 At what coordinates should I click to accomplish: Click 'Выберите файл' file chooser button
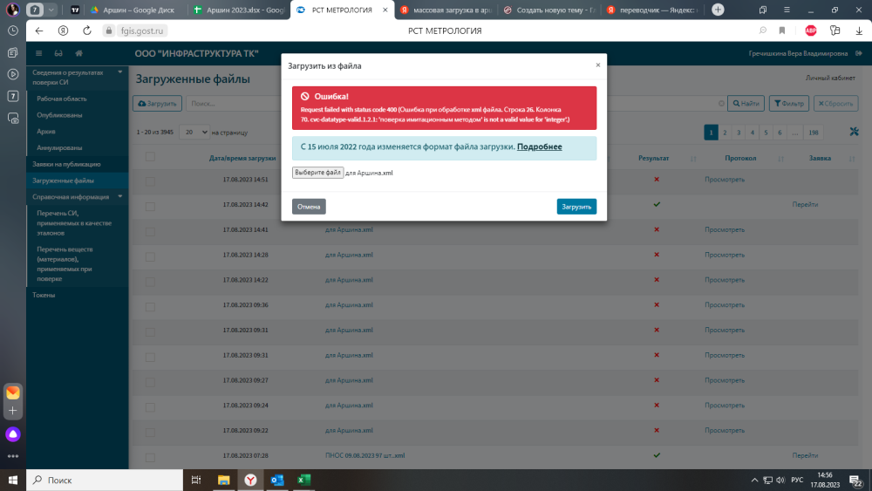click(317, 173)
